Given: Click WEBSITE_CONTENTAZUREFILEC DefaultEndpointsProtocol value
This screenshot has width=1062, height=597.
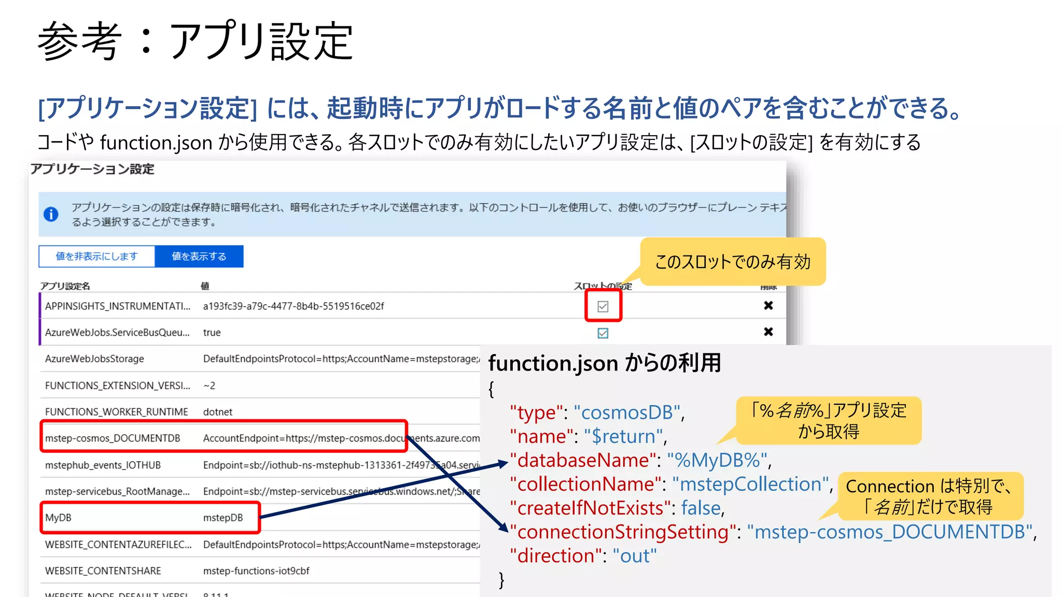Looking at the screenshot, I should click(x=341, y=544).
